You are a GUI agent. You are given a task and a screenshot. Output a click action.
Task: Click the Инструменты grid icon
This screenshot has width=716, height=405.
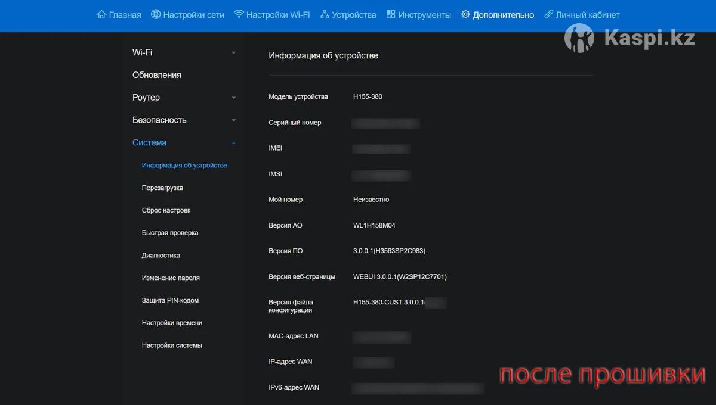[391, 15]
